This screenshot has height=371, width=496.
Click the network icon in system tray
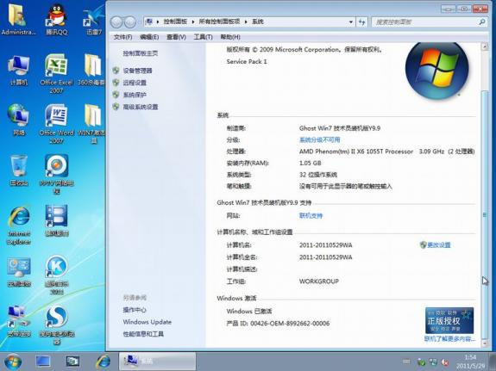tap(433, 362)
